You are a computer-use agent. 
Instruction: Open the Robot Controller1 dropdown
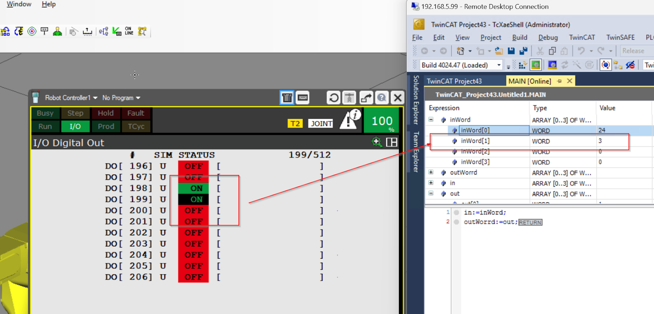click(71, 98)
